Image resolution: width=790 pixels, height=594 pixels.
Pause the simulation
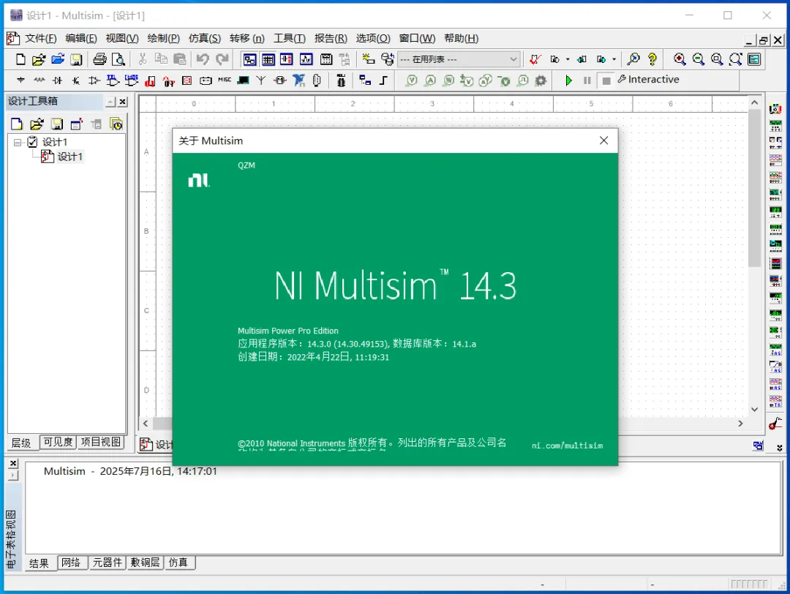pyautogui.click(x=587, y=80)
